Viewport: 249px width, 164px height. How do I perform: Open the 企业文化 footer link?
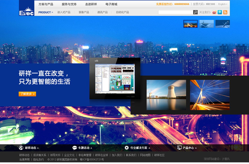(69, 155)
